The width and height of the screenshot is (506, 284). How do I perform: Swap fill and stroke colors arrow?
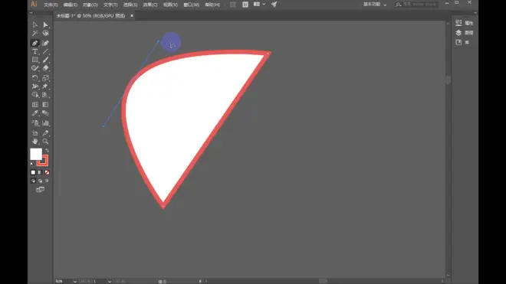(47, 150)
